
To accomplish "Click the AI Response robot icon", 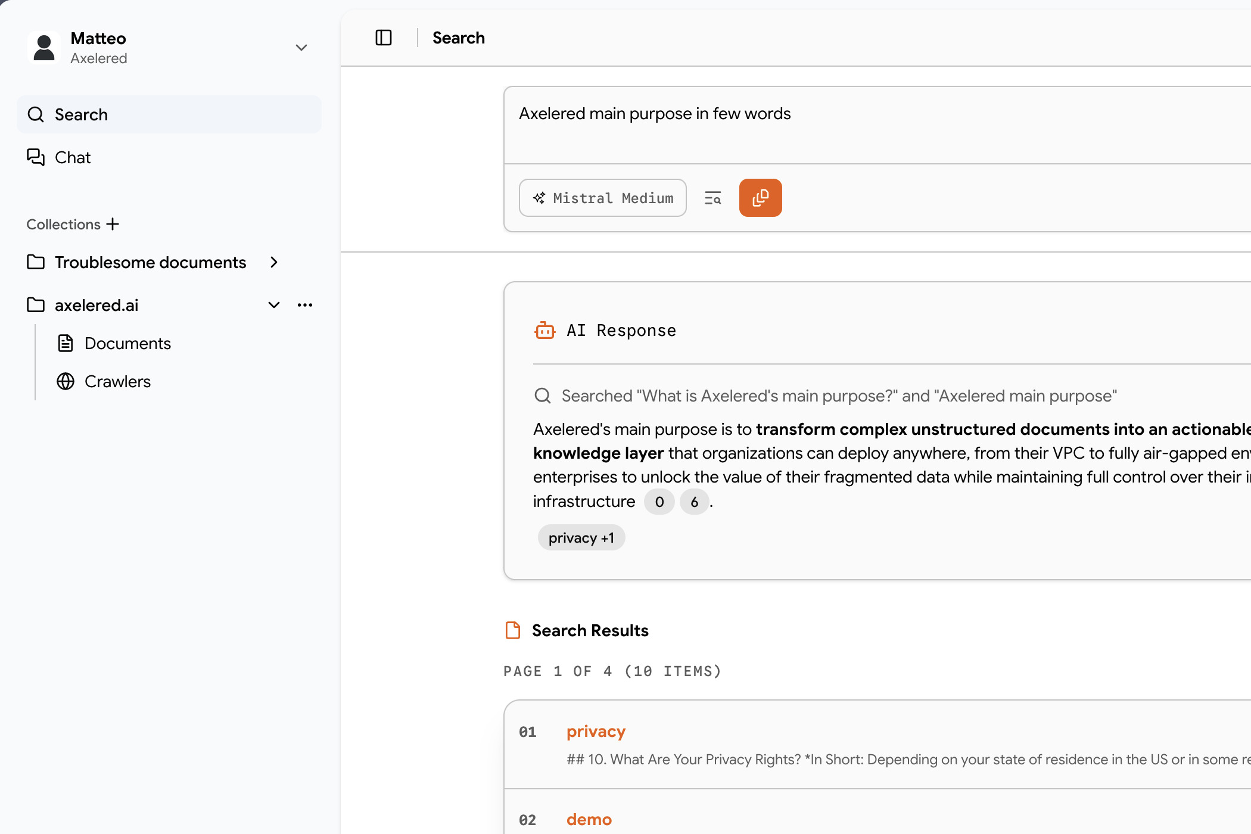I will [544, 330].
